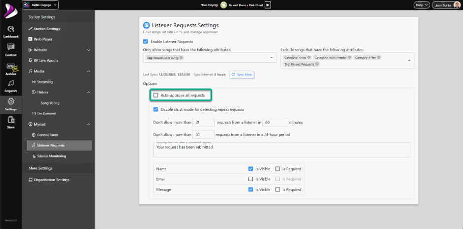463x229 pixels.
Task: Open the Store icon
Action: (x=11, y=119)
